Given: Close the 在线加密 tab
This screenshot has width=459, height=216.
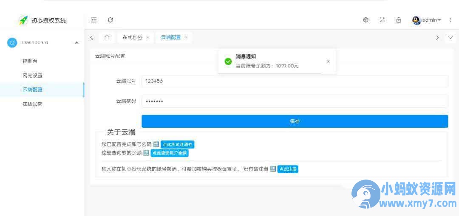Looking at the screenshot, I should click(147, 37).
